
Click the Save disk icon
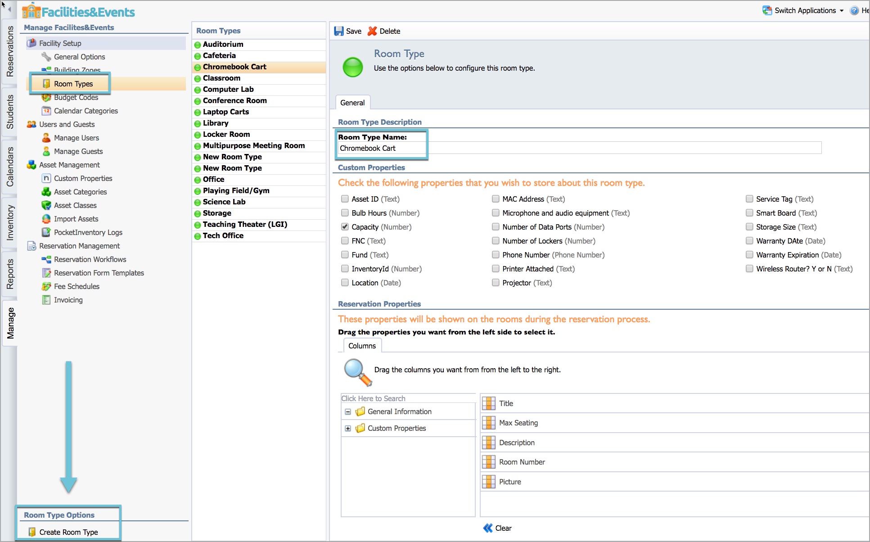[338, 31]
